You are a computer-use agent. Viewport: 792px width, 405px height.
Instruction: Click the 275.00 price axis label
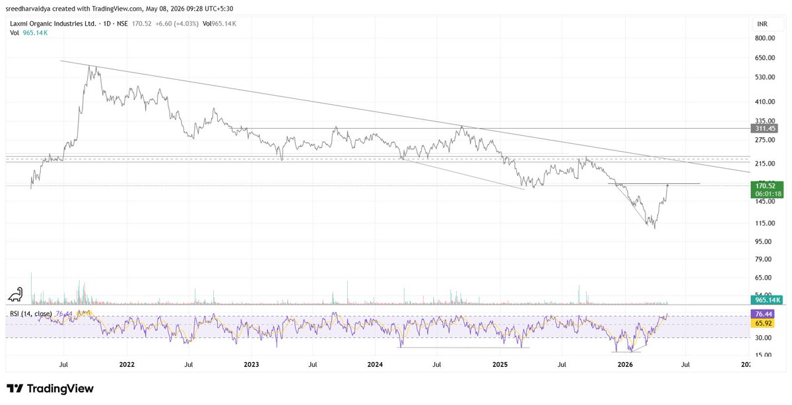(x=766, y=140)
